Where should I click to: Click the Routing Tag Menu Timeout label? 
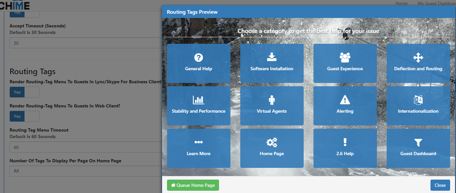[x=39, y=130]
